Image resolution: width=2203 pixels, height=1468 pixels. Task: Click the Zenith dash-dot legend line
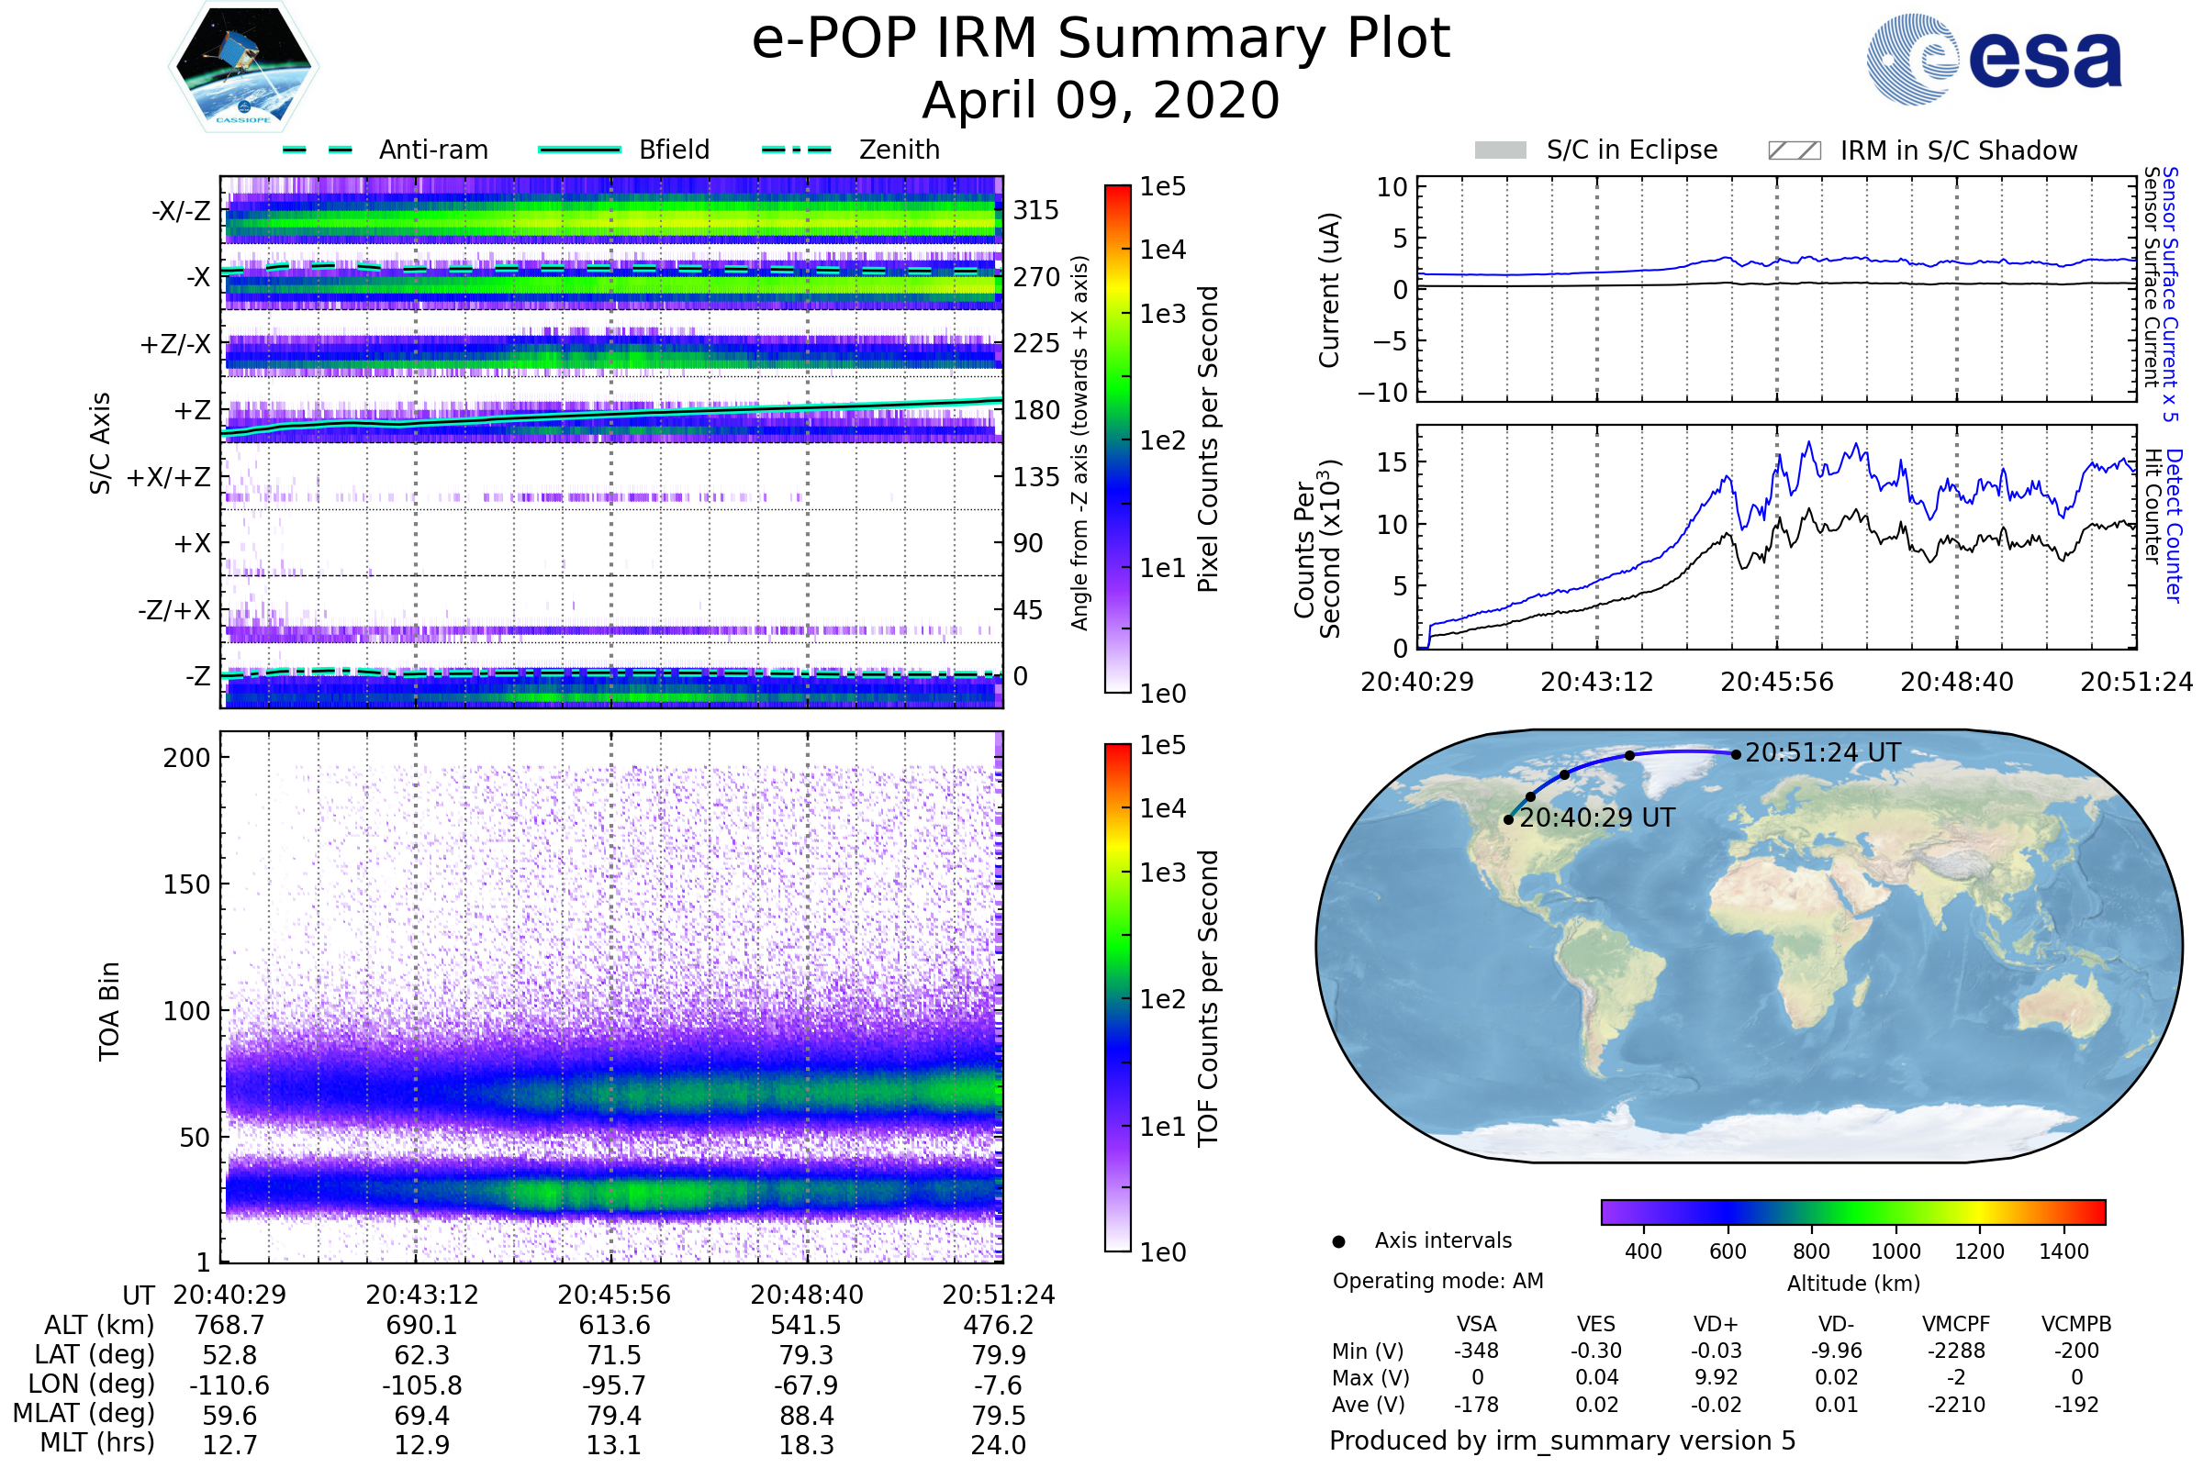click(796, 150)
